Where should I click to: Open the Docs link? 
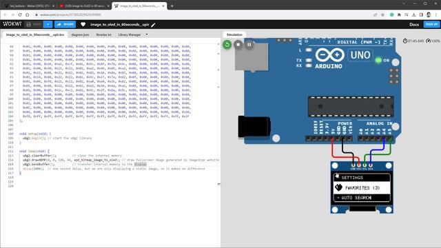(x=414, y=25)
